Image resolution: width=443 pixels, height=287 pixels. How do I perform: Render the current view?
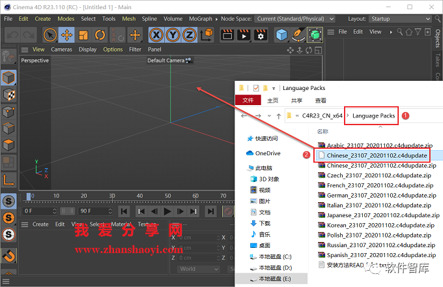coord(227,35)
